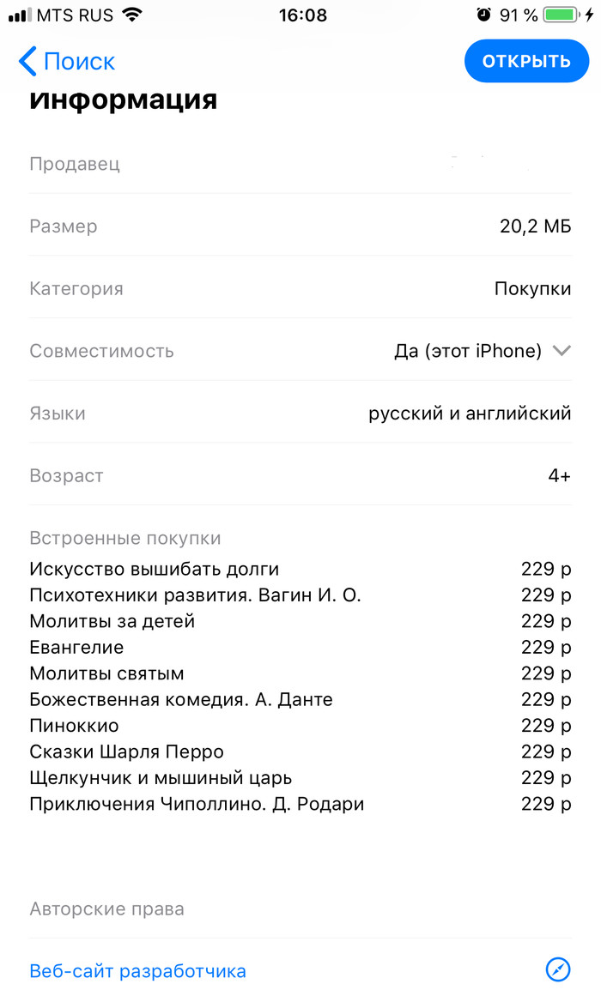601x990 pixels.
Task: Choose the Пиноккио in-app purchase
Action: coord(74,726)
